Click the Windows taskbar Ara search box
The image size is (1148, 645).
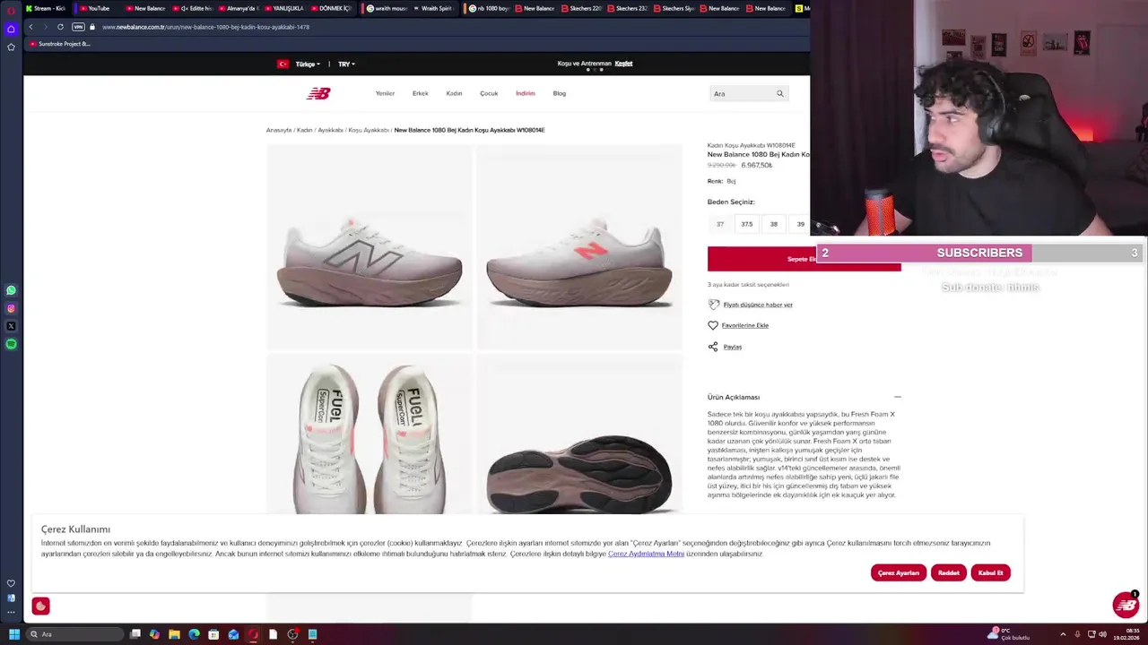(x=75, y=634)
